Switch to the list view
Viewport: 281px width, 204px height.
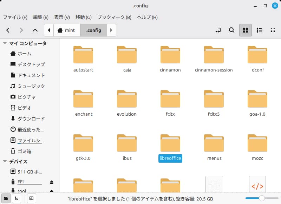click(x=259, y=30)
